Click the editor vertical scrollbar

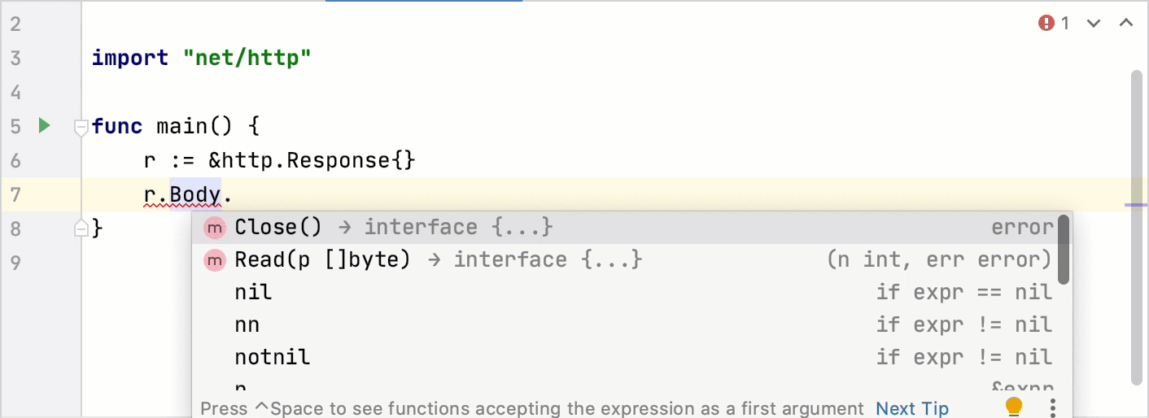coord(1138,228)
